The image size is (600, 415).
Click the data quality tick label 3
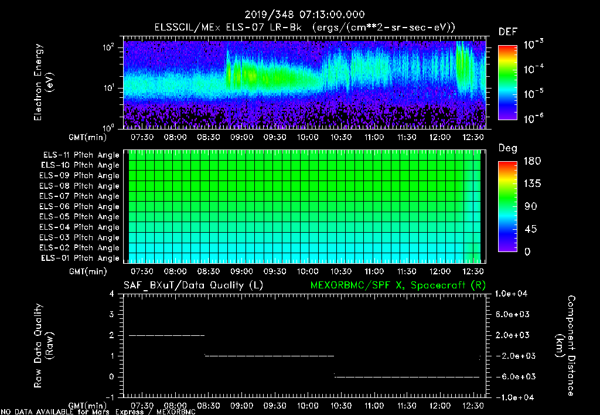click(x=112, y=315)
